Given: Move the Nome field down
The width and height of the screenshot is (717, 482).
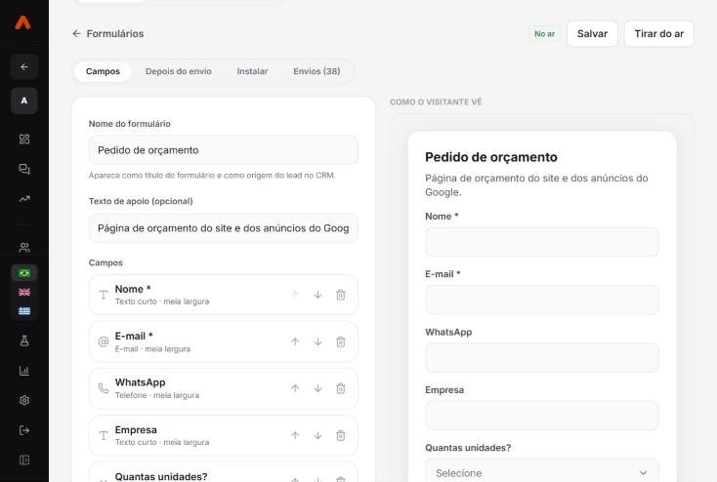Looking at the screenshot, I should [x=317, y=295].
